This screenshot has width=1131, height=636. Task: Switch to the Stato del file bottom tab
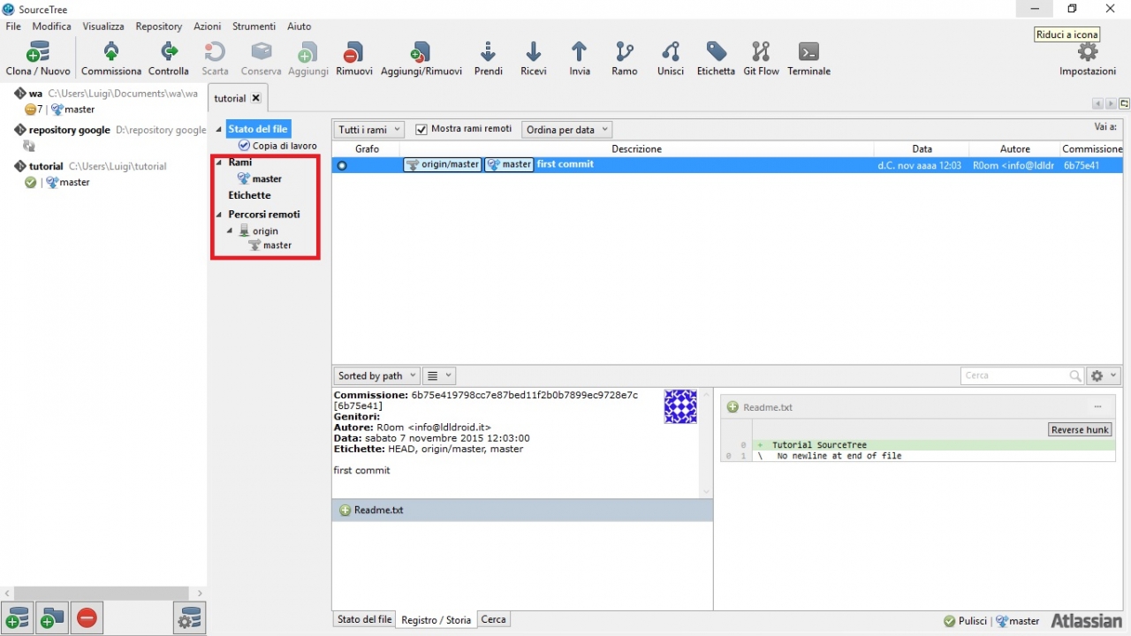coord(364,620)
